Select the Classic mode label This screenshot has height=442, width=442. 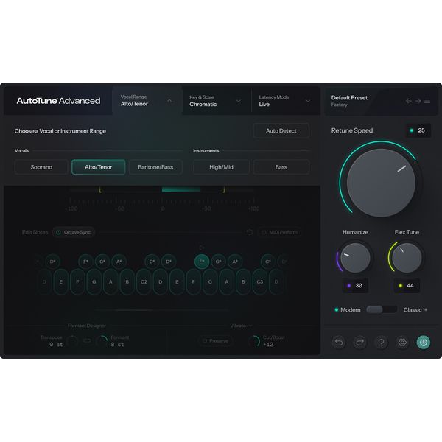pos(413,310)
